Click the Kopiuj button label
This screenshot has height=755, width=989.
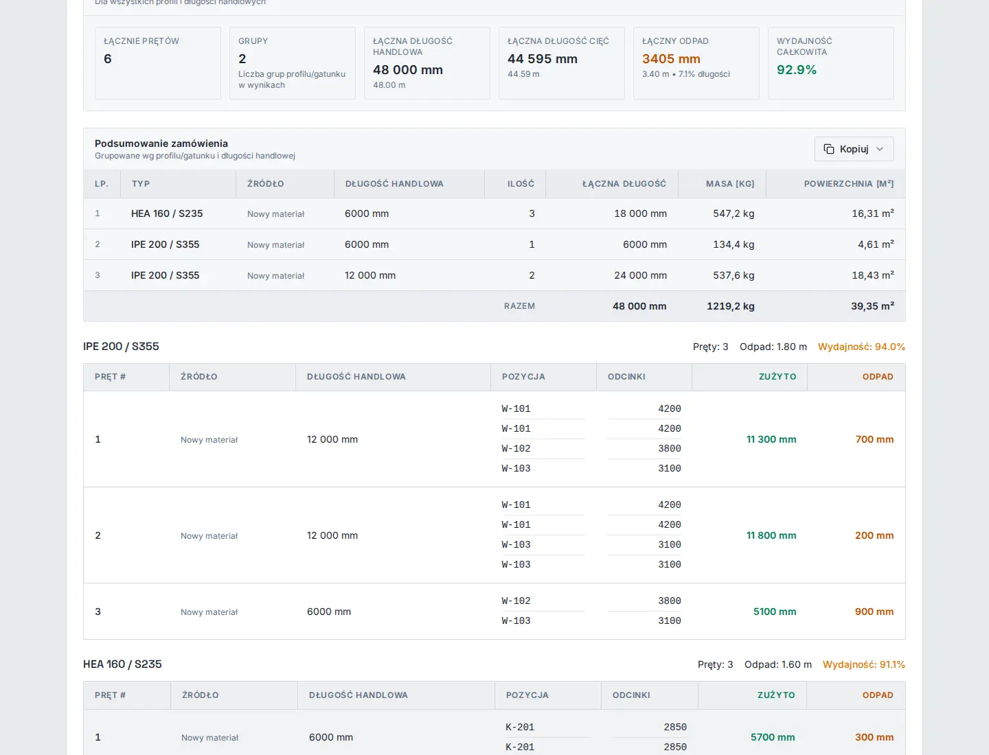(x=854, y=149)
